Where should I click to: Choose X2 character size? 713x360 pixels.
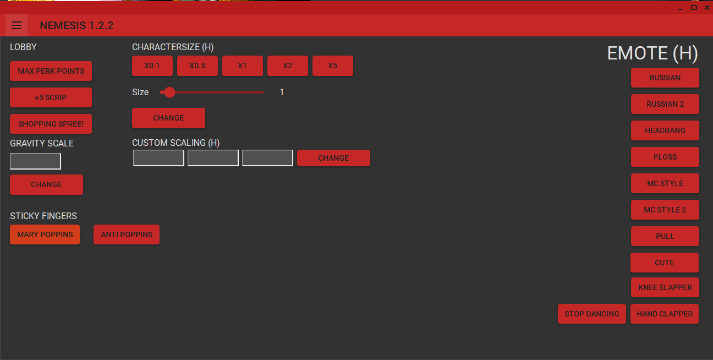coord(288,66)
